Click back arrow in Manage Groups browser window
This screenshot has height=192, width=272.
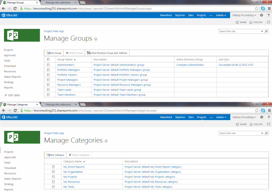click(x=3, y=8)
